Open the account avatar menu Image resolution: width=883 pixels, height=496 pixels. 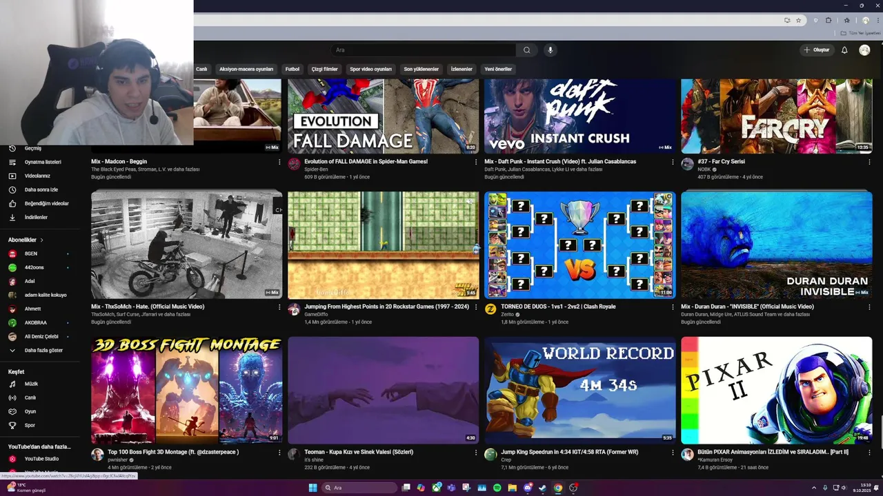coord(864,50)
